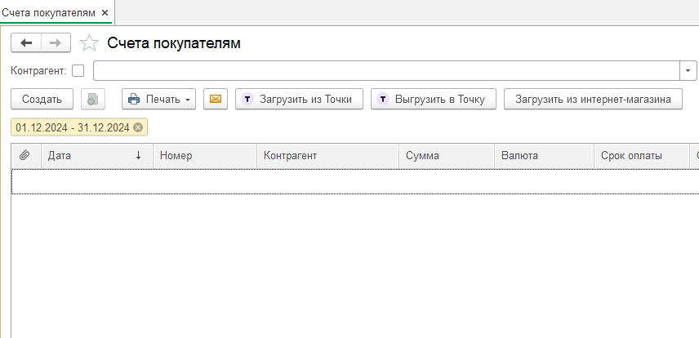Click Загрузить из интернет-магазина button
The width and height of the screenshot is (699, 338).
tap(593, 100)
